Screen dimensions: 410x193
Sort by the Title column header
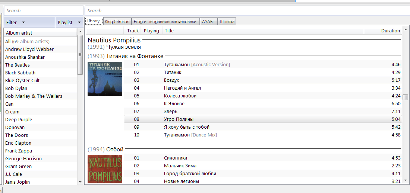(263, 31)
